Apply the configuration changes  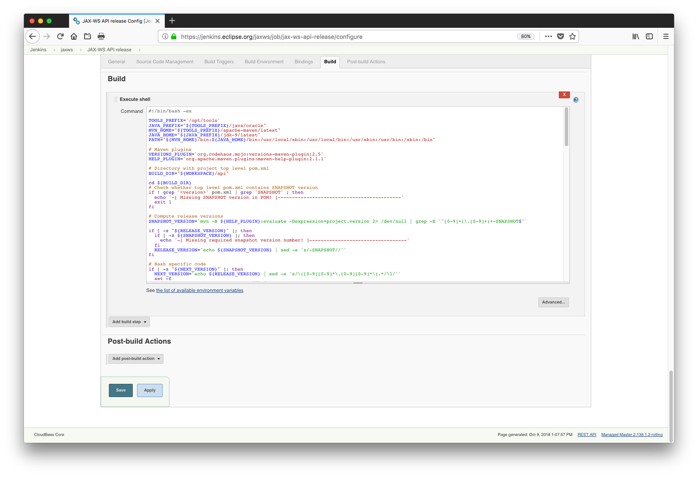(150, 390)
